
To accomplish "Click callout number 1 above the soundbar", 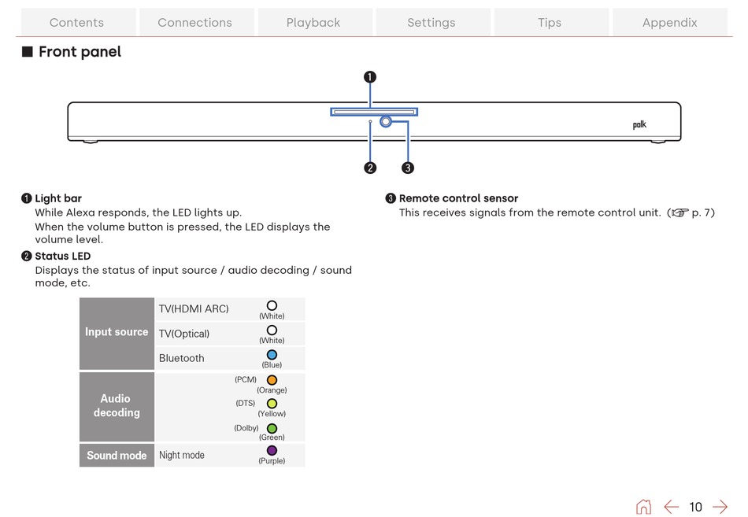I will (x=370, y=77).
